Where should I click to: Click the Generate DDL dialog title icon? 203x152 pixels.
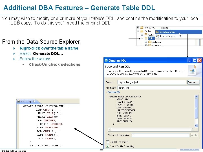(106, 60)
